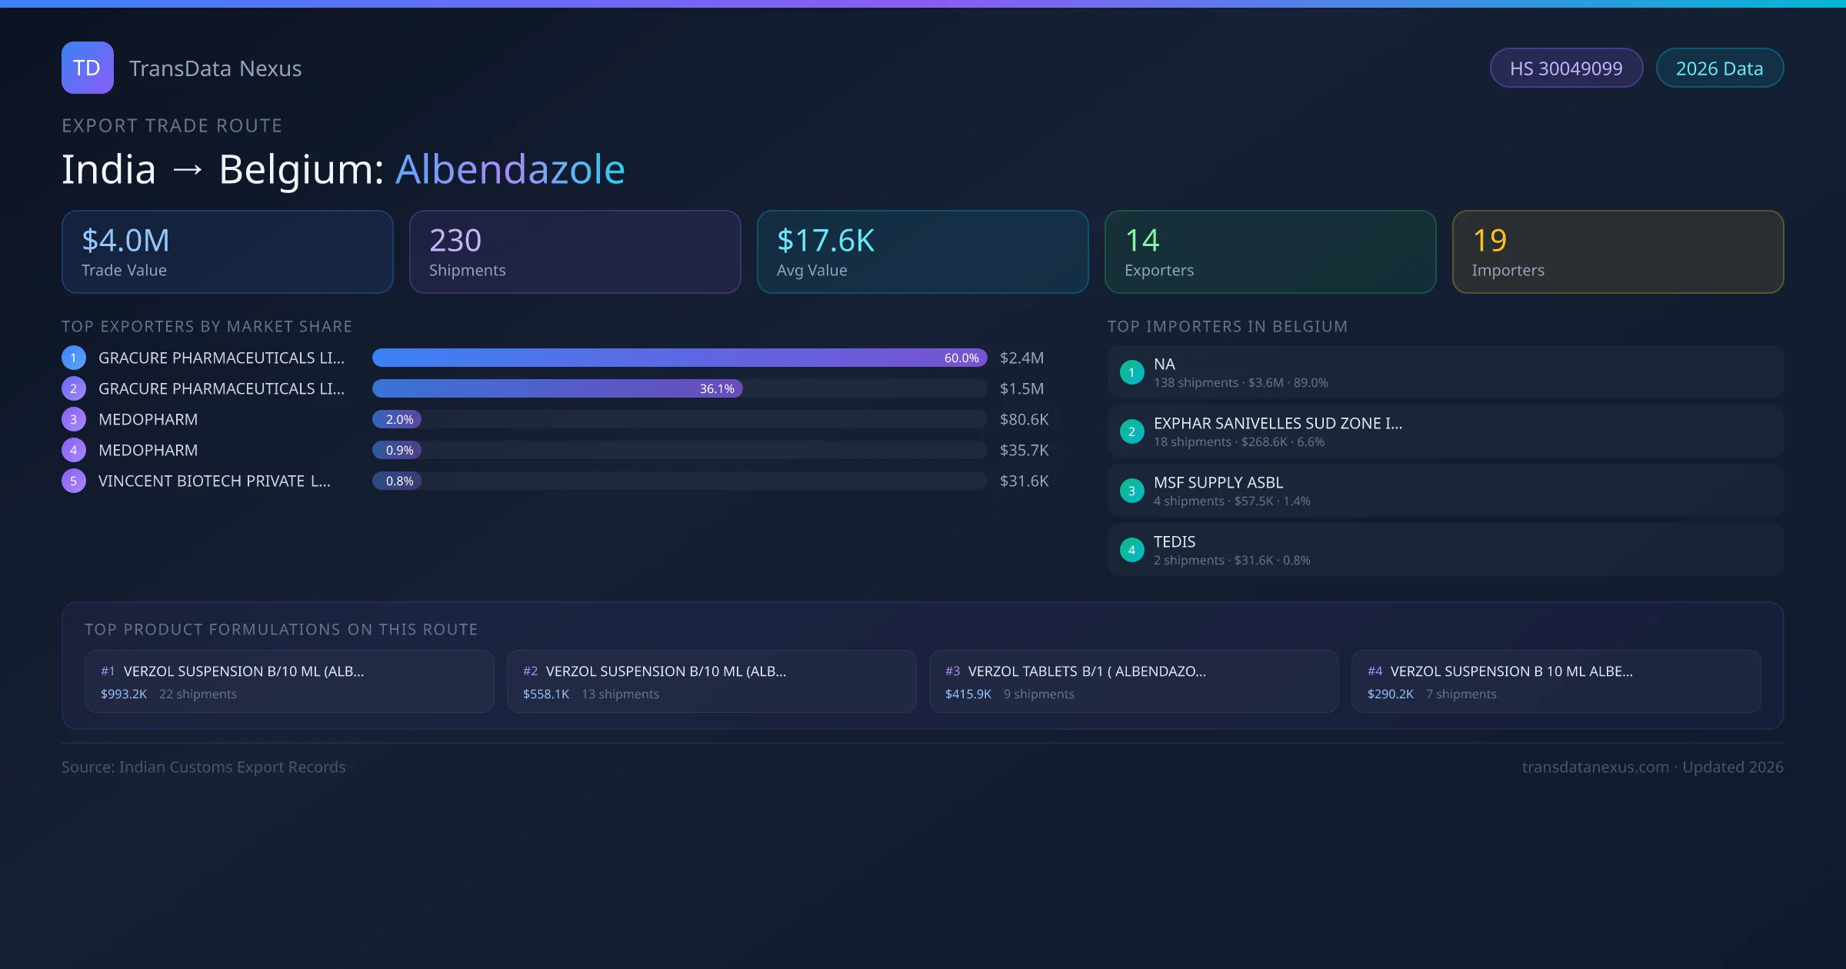
Task: Click importer rank 4 badge for TEDIS
Action: 1131,550
